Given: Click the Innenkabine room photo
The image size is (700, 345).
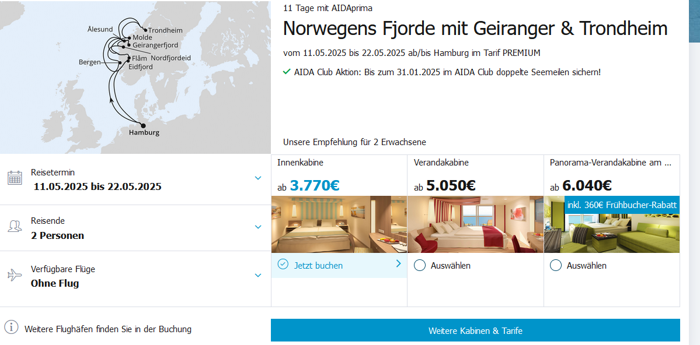Looking at the screenshot, I should tap(339, 224).
